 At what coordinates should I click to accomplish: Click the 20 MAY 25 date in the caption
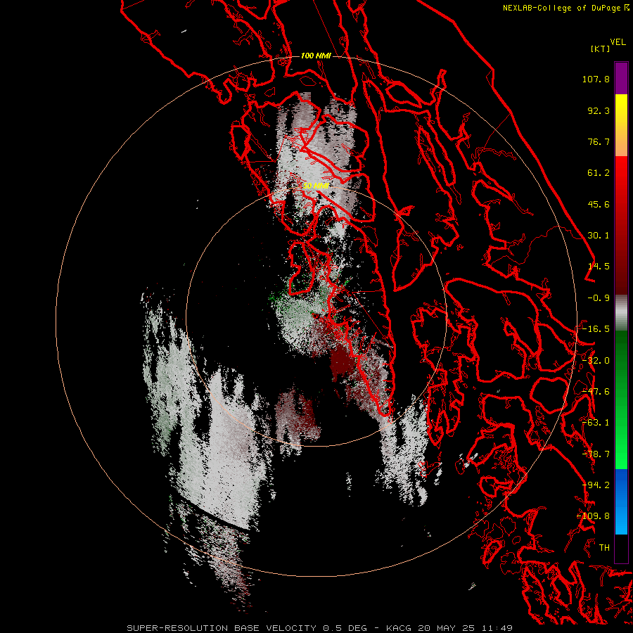click(447, 628)
